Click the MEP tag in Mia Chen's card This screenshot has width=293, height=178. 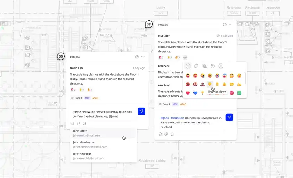pos(175,104)
